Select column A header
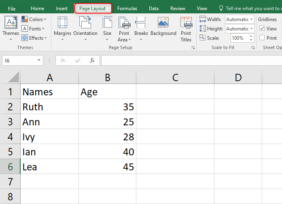 pos(50,77)
